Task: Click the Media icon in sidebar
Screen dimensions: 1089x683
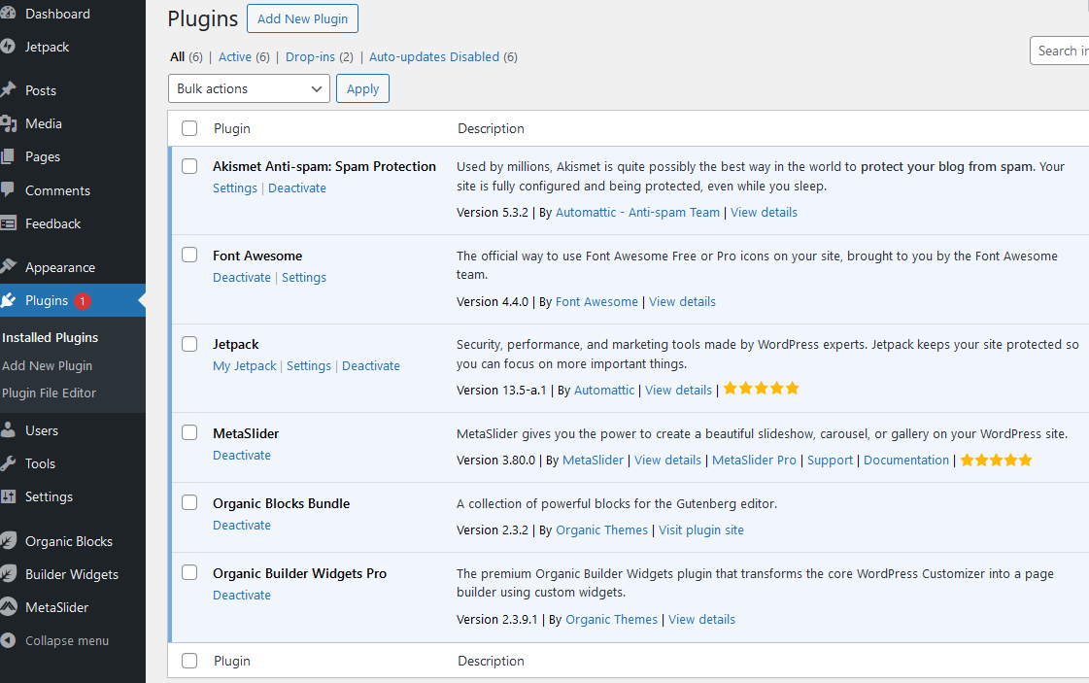Action: tap(9, 123)
